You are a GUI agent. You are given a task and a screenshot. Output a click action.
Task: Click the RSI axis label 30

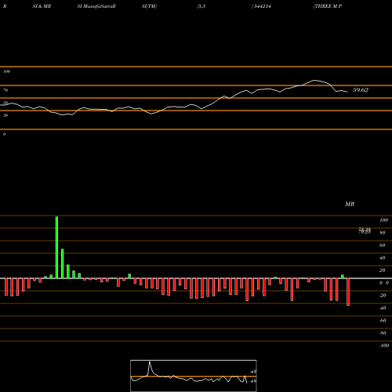coord(5,115)
